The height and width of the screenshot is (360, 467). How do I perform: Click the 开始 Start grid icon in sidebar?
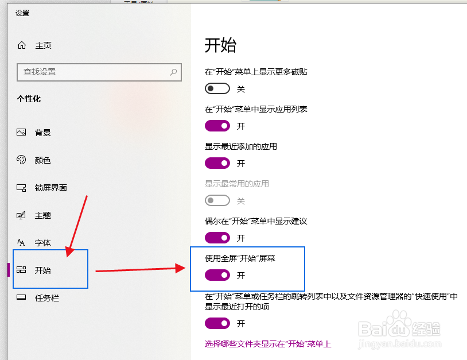(21, 270)
